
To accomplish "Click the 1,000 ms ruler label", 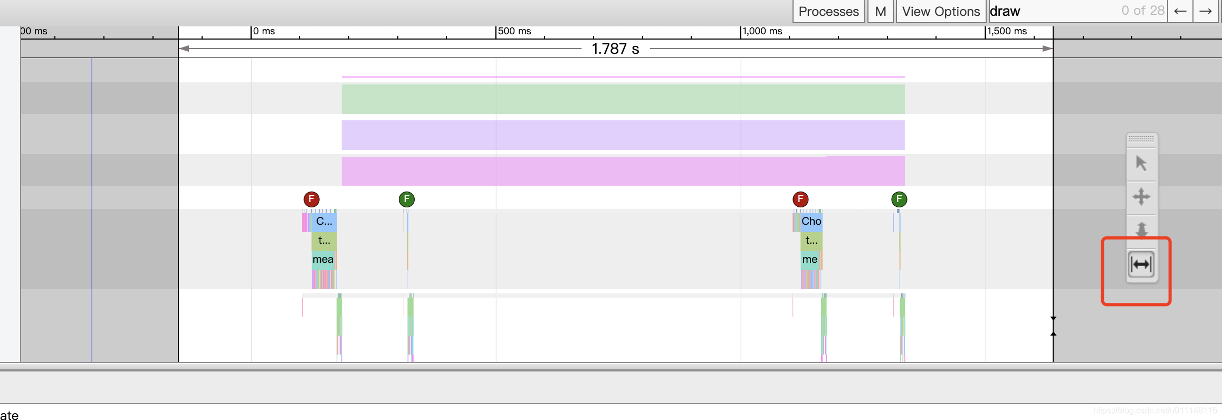I will point(762,31).
